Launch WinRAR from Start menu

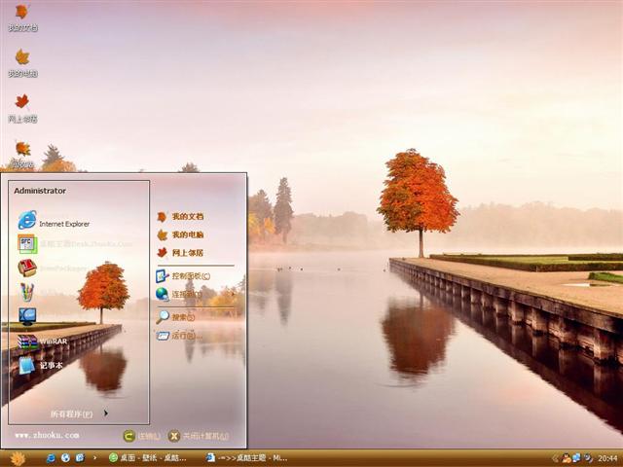point(42,341)
